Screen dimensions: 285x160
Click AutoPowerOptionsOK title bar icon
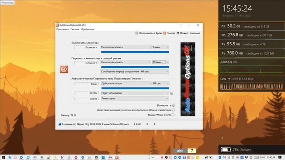point(57,25)
